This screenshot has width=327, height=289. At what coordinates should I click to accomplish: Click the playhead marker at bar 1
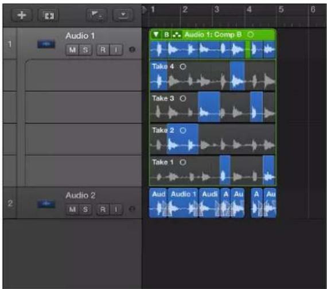[x=145, y=10]
